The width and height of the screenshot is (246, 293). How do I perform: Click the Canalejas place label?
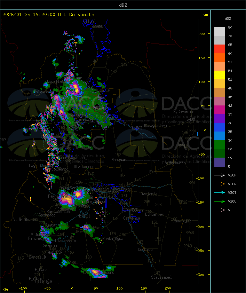[182, 221]
